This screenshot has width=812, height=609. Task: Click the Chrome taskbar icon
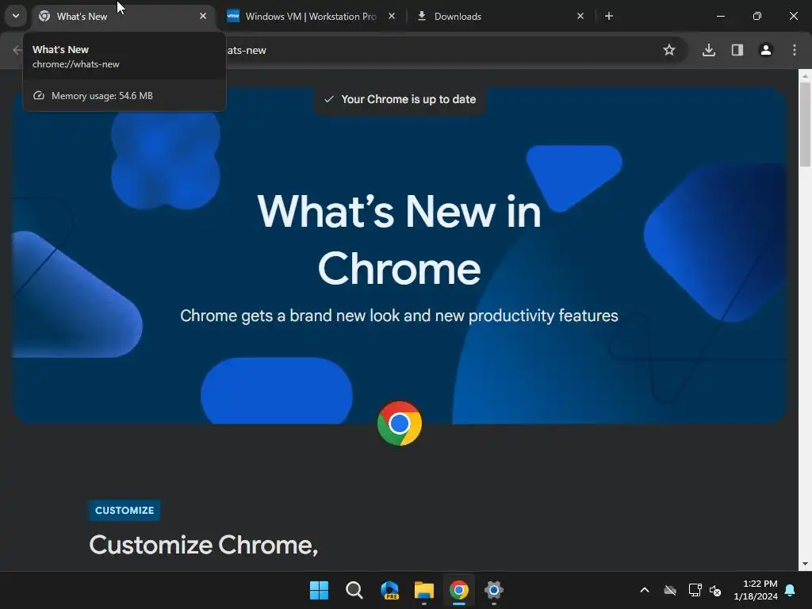tap(459, 590)
